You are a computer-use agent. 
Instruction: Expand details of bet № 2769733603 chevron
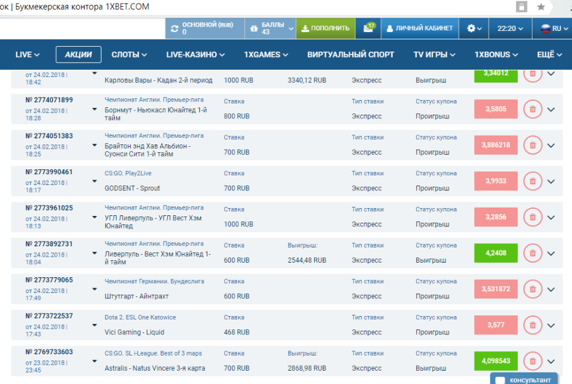coord(551,362)
